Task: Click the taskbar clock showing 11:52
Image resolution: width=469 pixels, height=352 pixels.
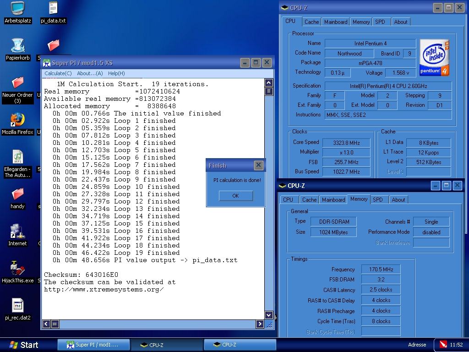Action: (x=456, y=345)
